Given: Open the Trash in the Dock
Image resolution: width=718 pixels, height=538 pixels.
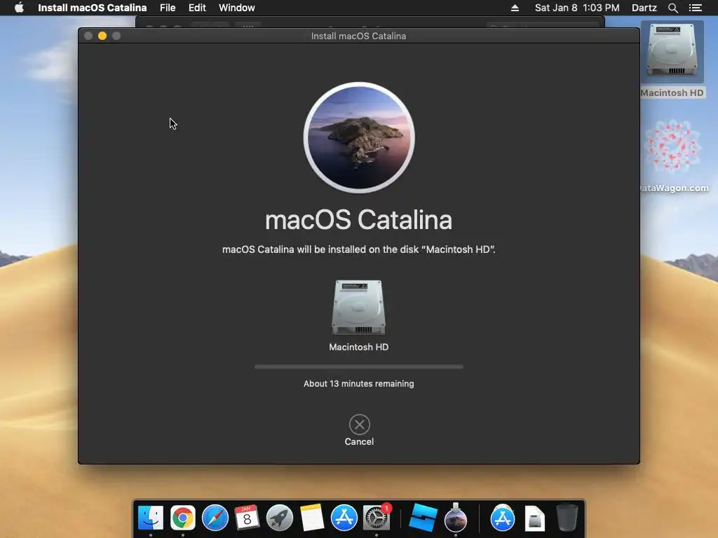Looking at the screenshot, I should point(567,518).
